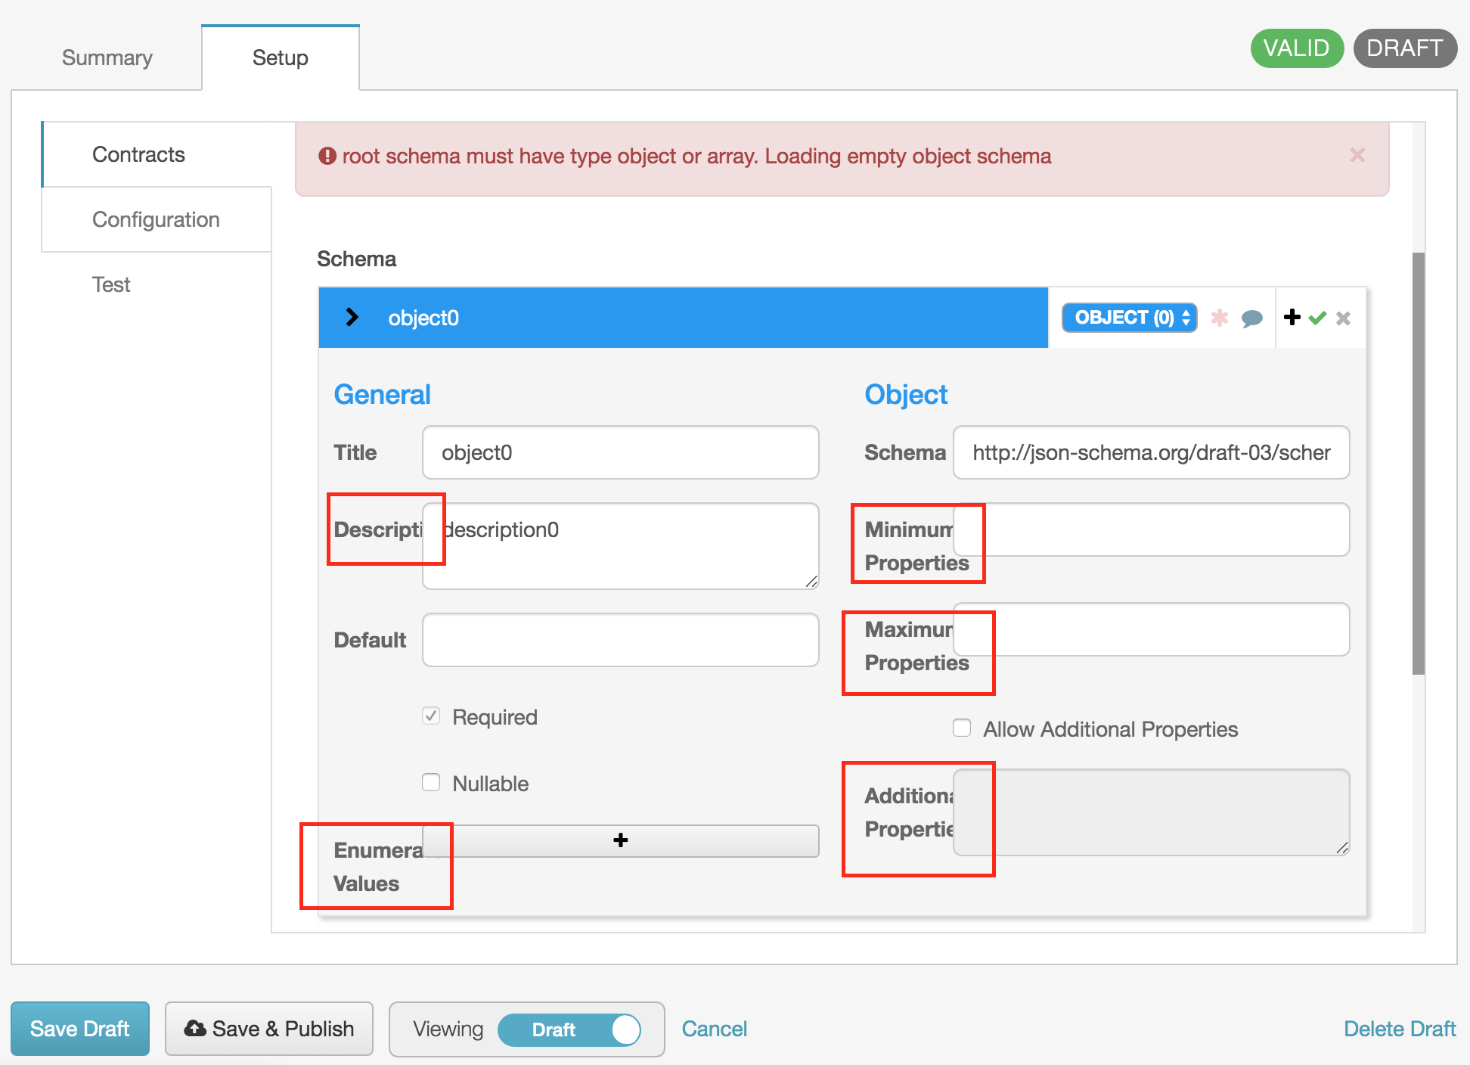Open the Schema draft URL field dropdown area

1151,452
